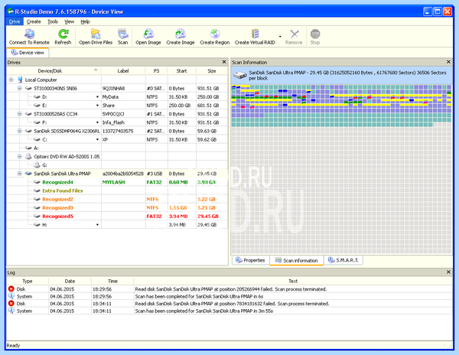Collapse the Local Computer tree node

click(x=11, y=80)
